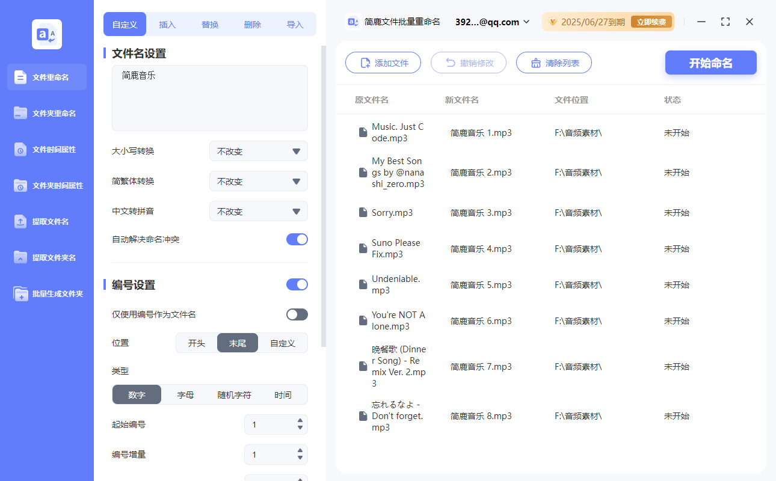Open the 提取文件夹名 sidebar tool

tap(46, 257)
